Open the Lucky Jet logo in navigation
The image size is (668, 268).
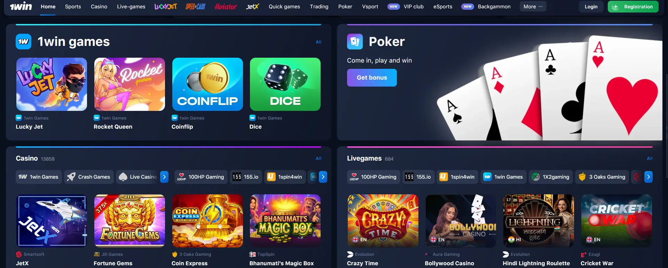tap(166, 7)
